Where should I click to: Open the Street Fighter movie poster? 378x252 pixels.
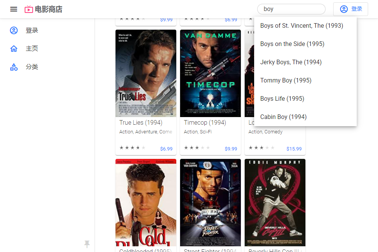click(x=210, y=203)
